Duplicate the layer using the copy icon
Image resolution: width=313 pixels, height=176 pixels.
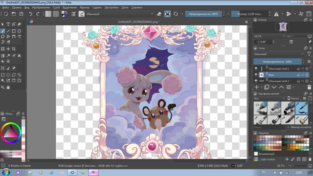coord(267,87)
